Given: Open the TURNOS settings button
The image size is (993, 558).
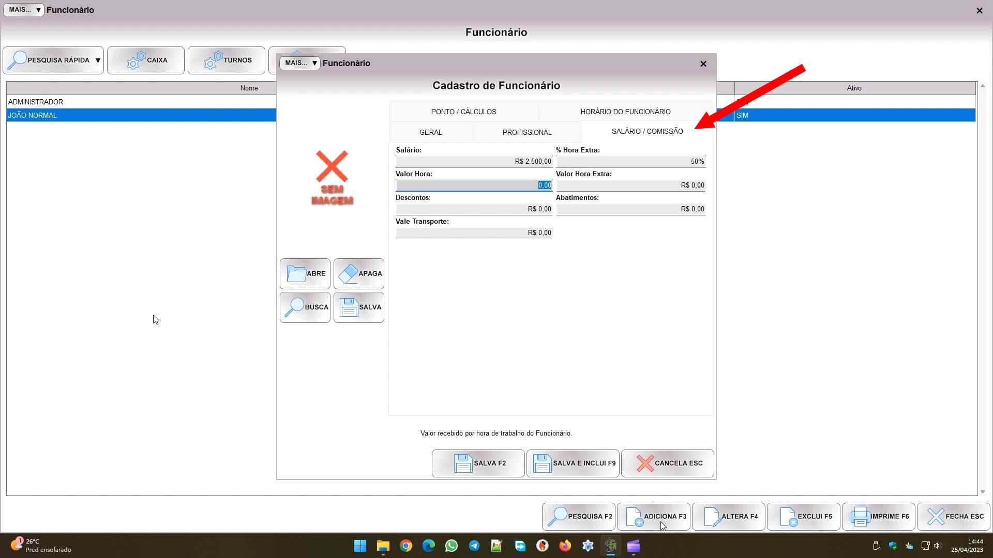Looking at the screenshot, I should [227, 60].
